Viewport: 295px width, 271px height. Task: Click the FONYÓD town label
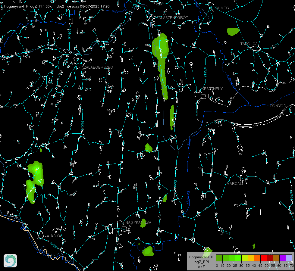pyautogui.click(x=278, y=106)
